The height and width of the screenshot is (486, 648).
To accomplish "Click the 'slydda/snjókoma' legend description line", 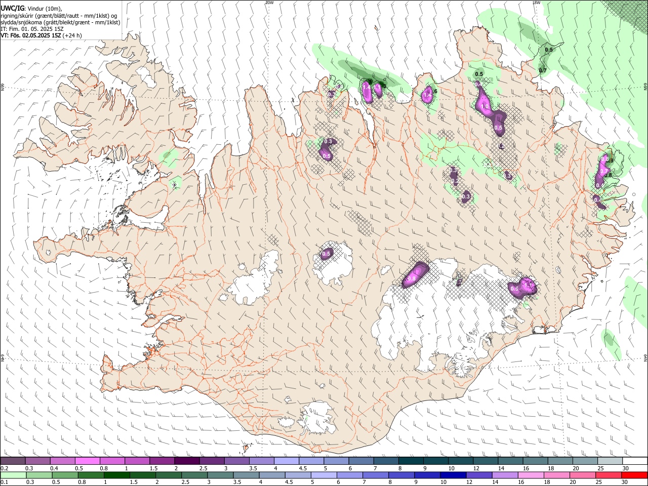I will (x=60, y=22).
